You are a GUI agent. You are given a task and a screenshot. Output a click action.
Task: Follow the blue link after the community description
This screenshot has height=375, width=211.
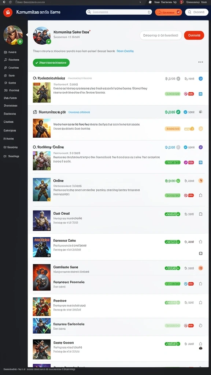[x=125, y=51]
